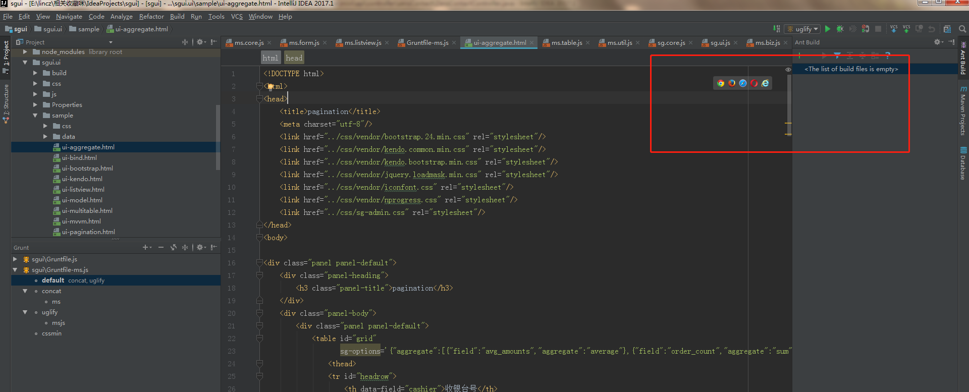Expand the sgui\Gruntfile.js node

tap(15, 259)
